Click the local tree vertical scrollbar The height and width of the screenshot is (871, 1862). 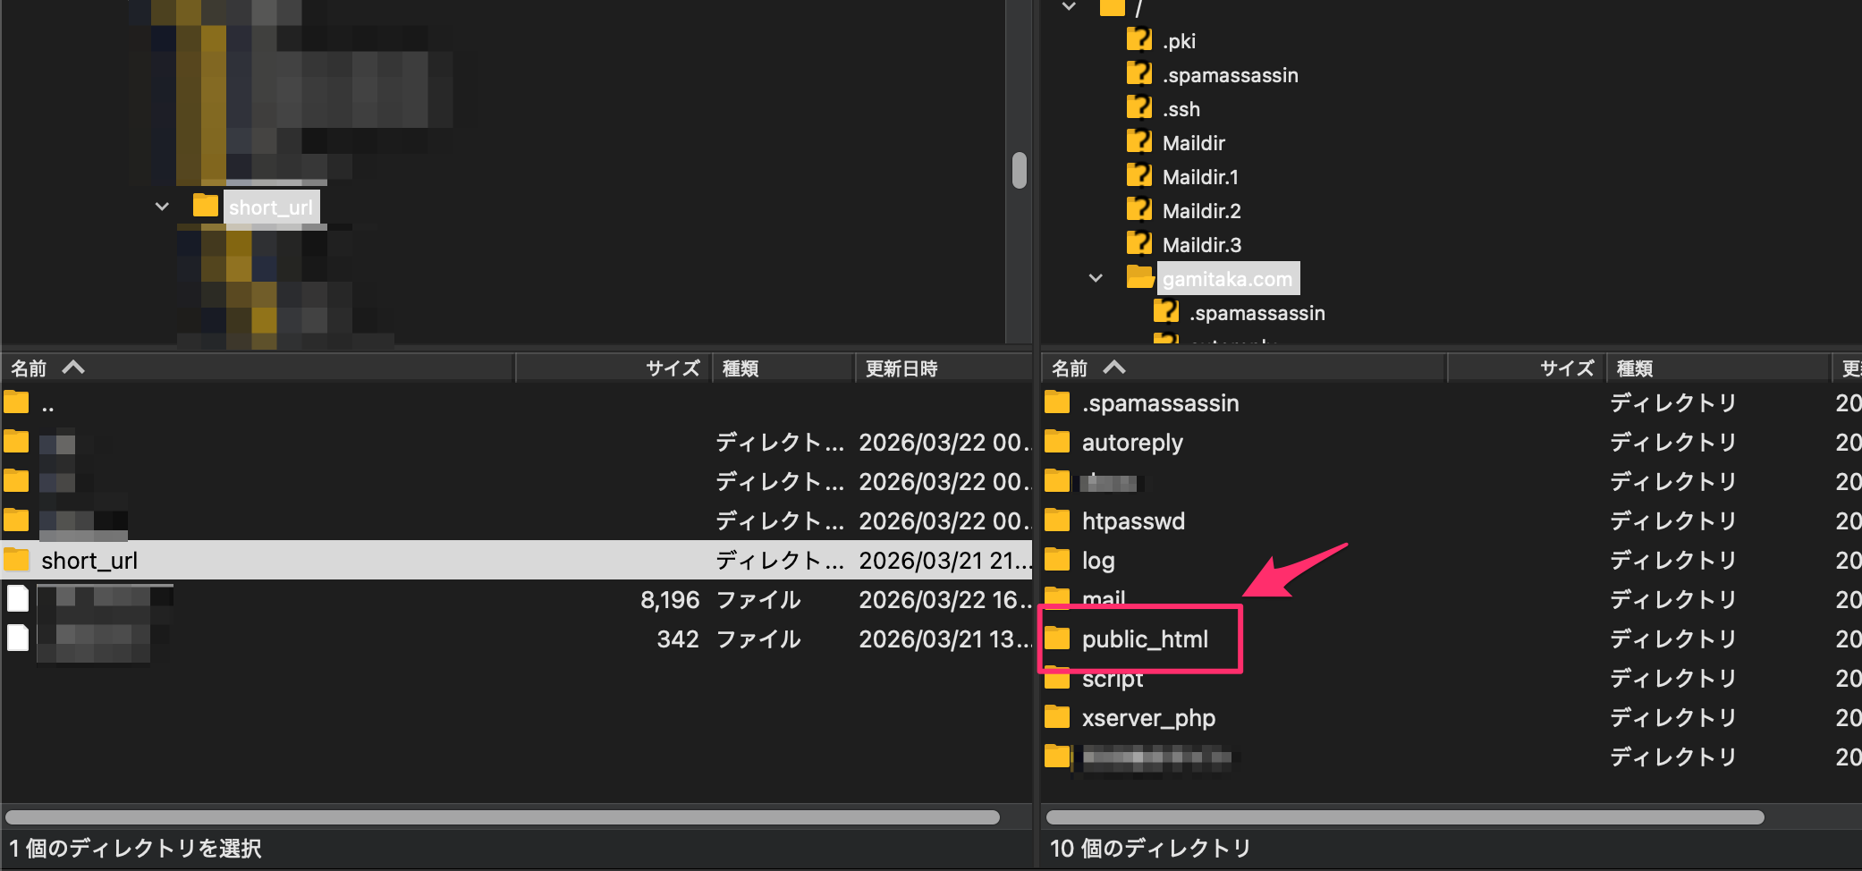pyautogui.click(x=1019, y=170)
